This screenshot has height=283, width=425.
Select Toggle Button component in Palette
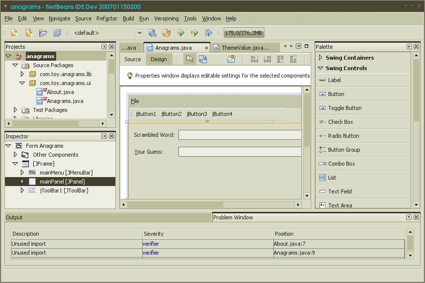tap(363, 108)
